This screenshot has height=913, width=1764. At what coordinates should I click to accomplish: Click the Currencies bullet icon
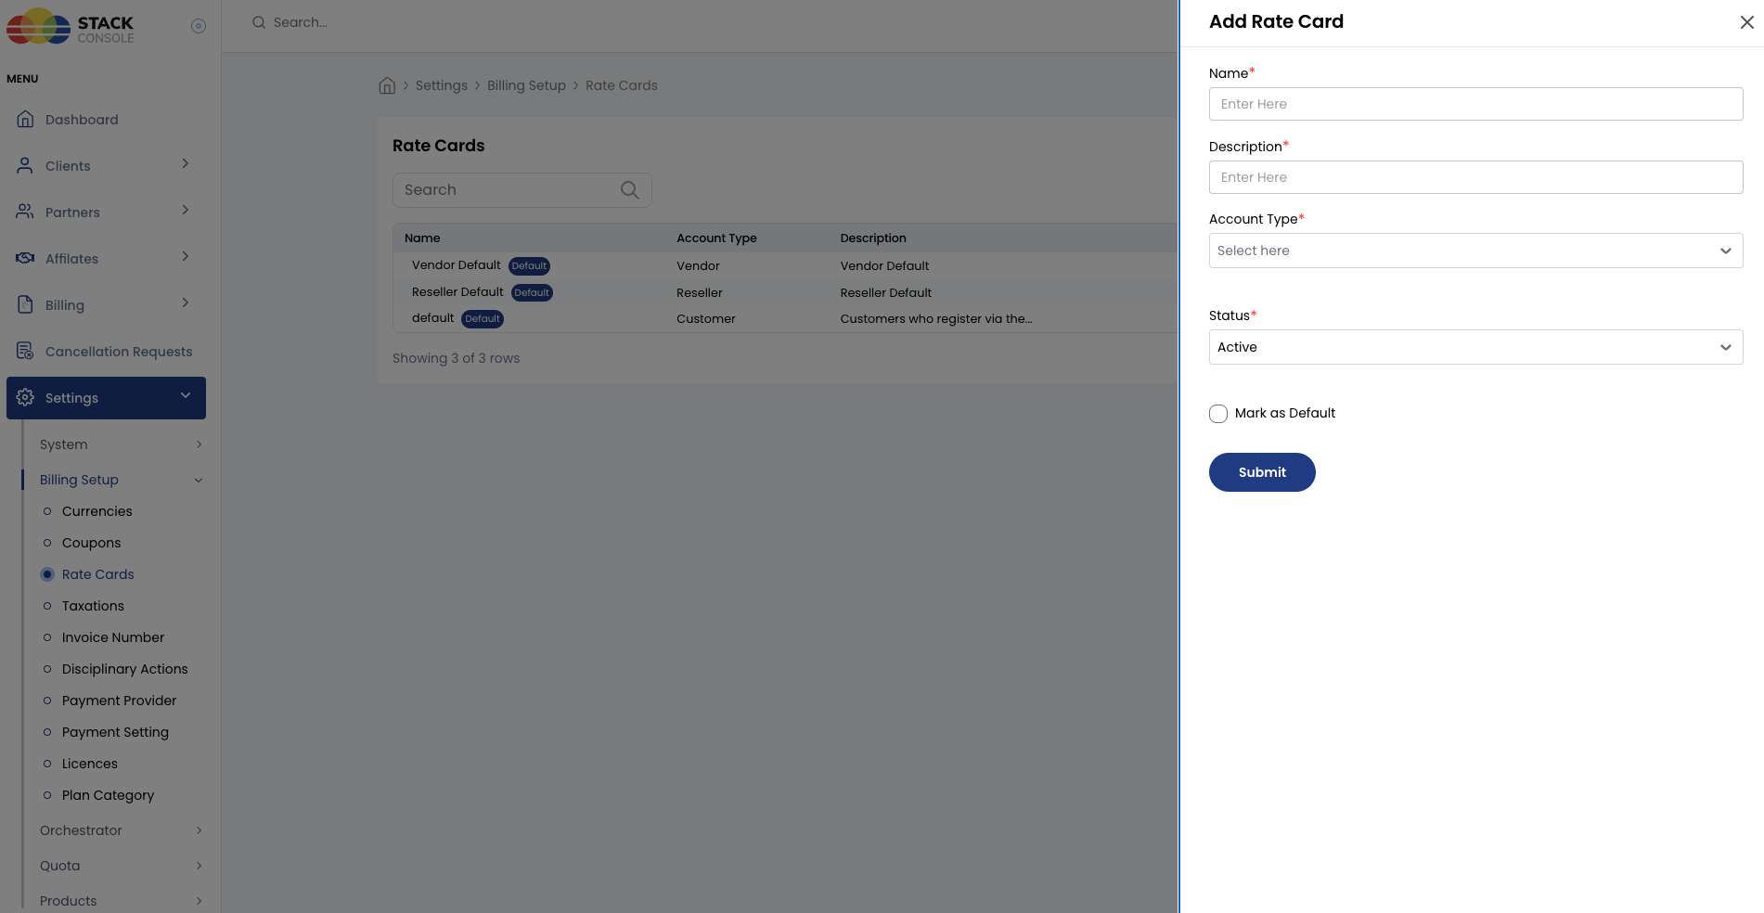47,511
